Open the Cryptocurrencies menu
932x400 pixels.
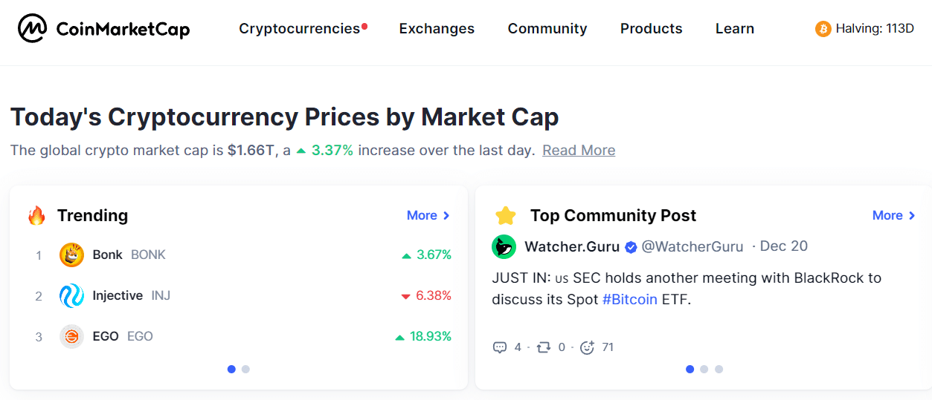[x=300, y=28]
